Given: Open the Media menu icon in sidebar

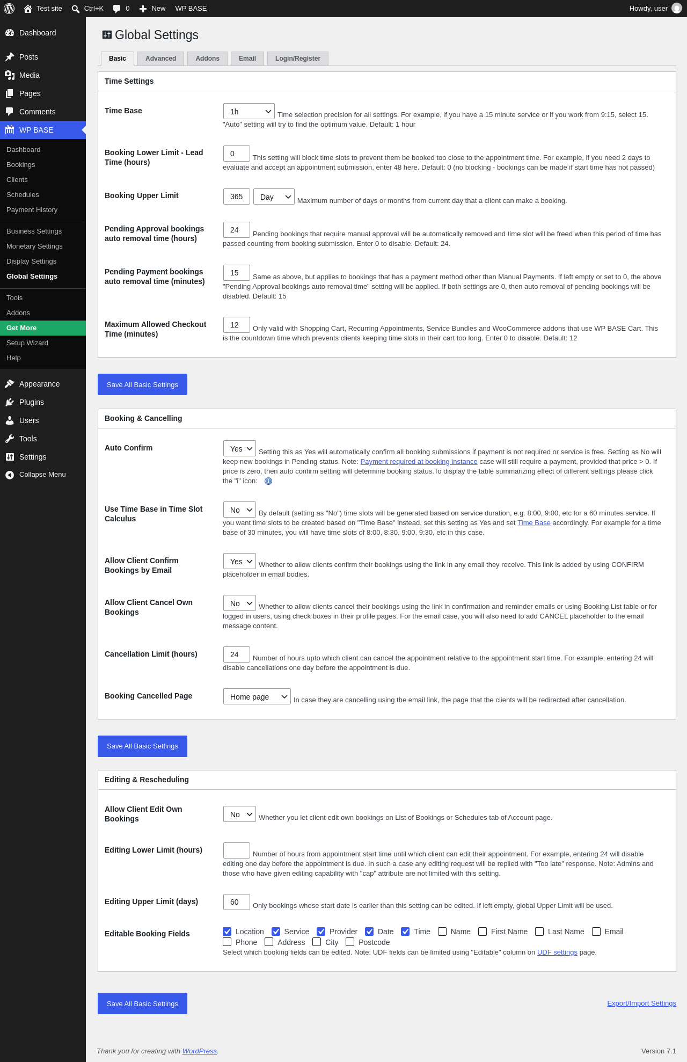Looking at the screenshot, I should [10, 75].
